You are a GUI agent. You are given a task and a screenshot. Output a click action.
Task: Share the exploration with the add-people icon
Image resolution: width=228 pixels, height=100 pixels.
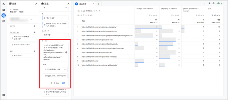(x=214, y=4)
